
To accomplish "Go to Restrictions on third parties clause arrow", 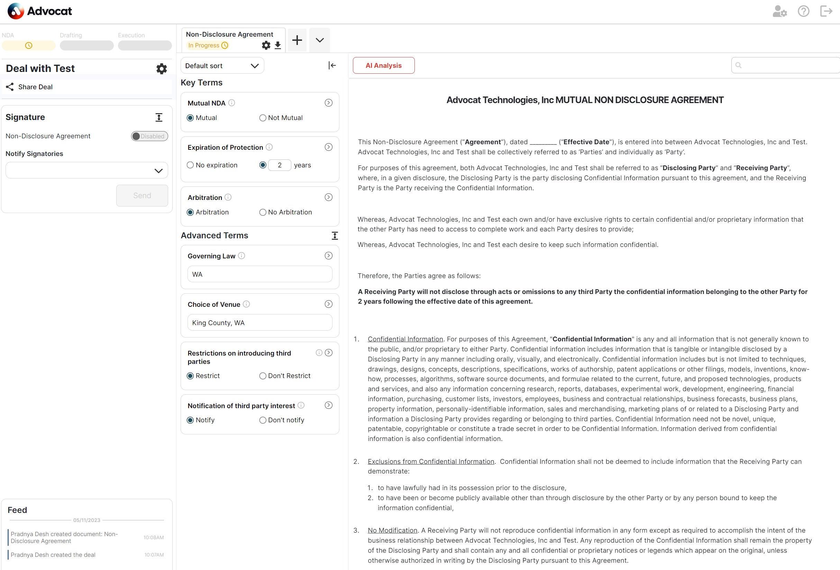I will 329,353.
